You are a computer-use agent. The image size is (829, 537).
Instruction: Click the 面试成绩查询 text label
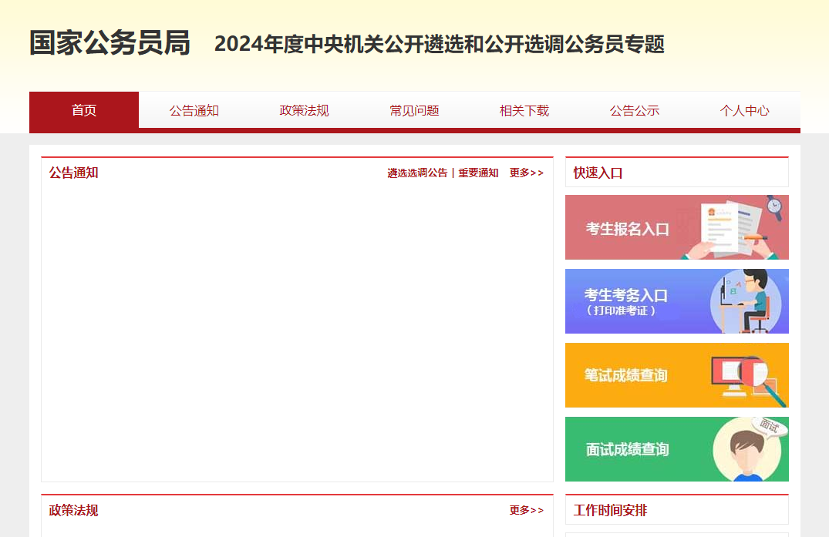(x=627, y=450)
